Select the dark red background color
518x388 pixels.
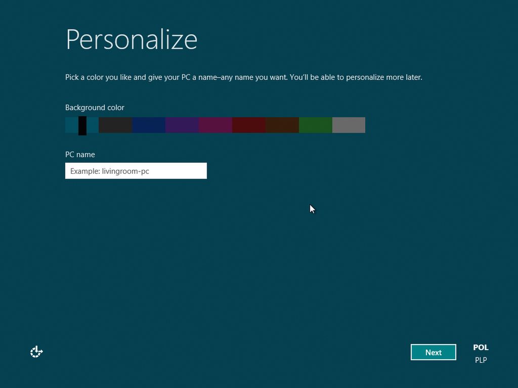click(x=249, y=125)
